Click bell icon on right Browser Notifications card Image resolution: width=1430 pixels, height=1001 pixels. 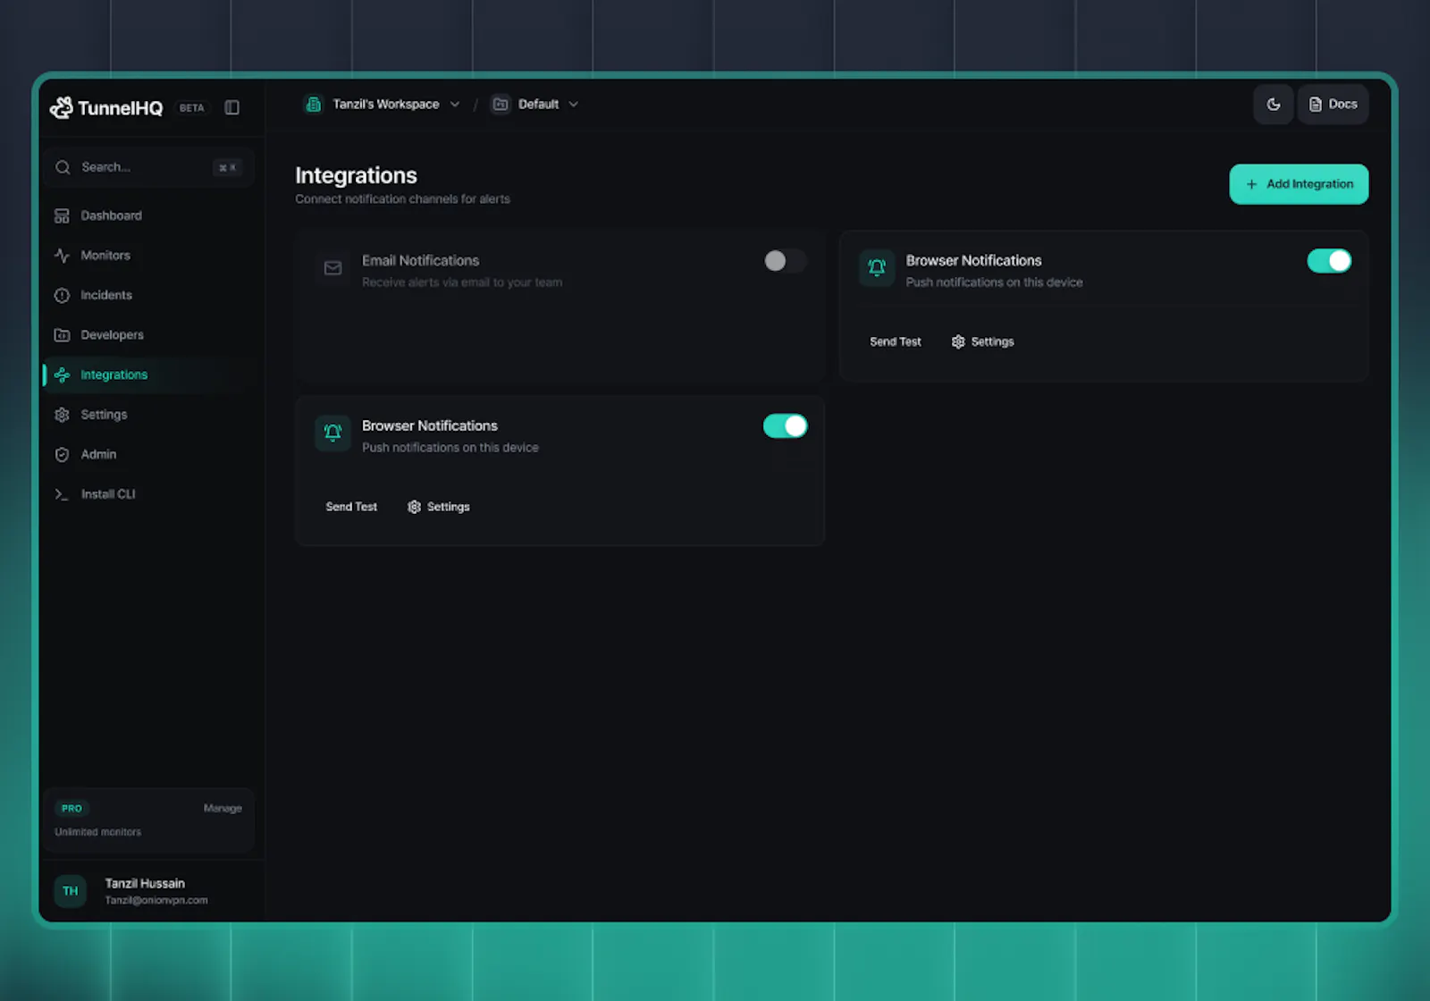coord(877,267)
